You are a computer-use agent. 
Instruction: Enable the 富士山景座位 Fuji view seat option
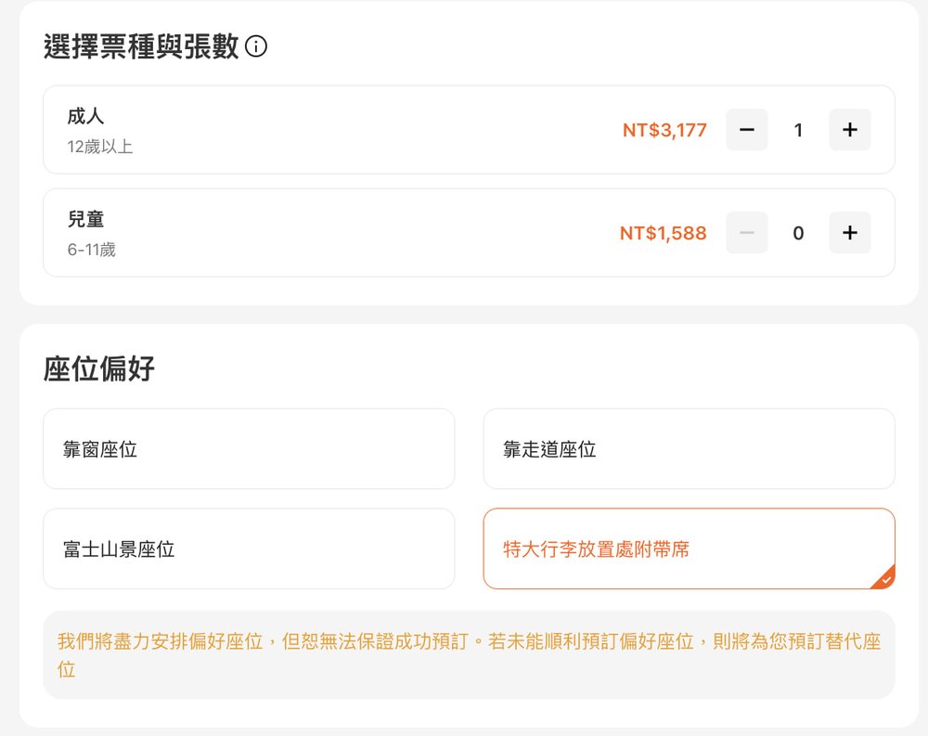click(x=248, y=549)
